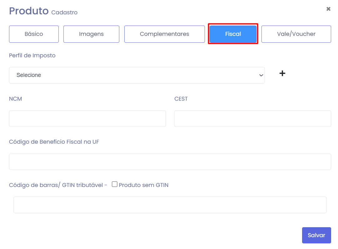This screenshot has width=338, height=249.
Task: Open the Imagens tab
Action: click(x=91, y=34)
